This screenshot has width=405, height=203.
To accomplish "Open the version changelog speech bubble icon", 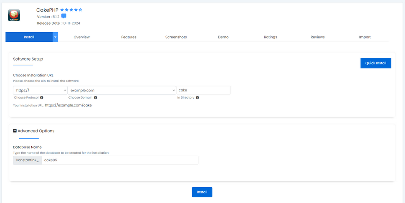I will click(x=64, y=16).
